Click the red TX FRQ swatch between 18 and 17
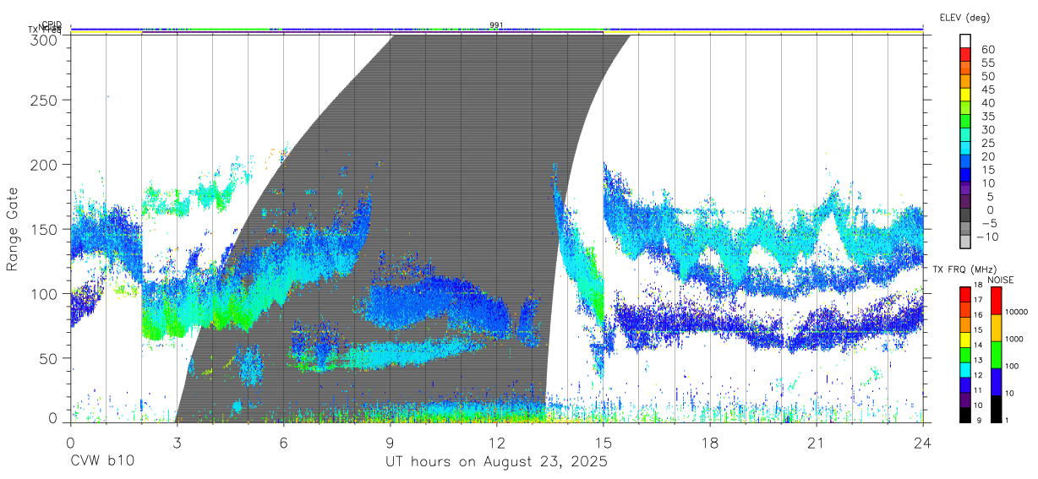Screen dimensions: 1038x479 964,294
